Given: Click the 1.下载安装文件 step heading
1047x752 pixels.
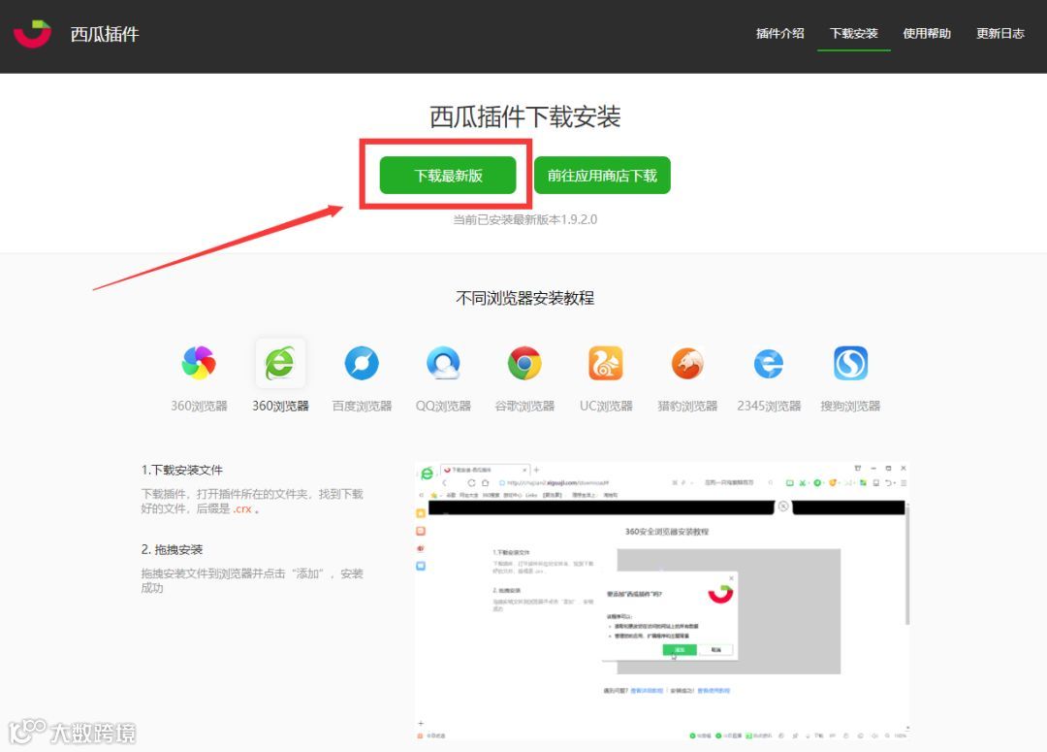Looking at the screenshot, I should [x=181, y=470].
